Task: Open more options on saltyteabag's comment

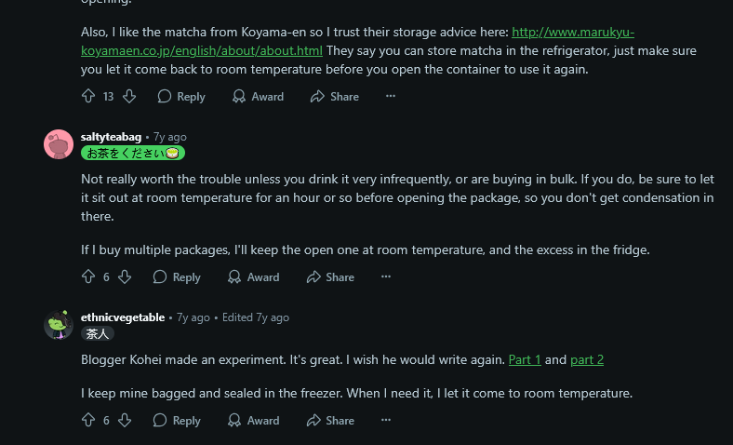Action: [386, 277]
